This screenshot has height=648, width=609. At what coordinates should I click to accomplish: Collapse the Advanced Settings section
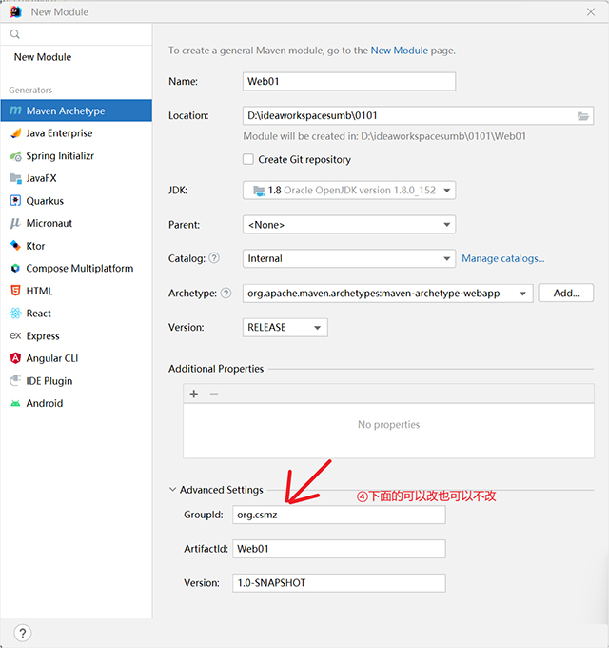coord(173,490)
